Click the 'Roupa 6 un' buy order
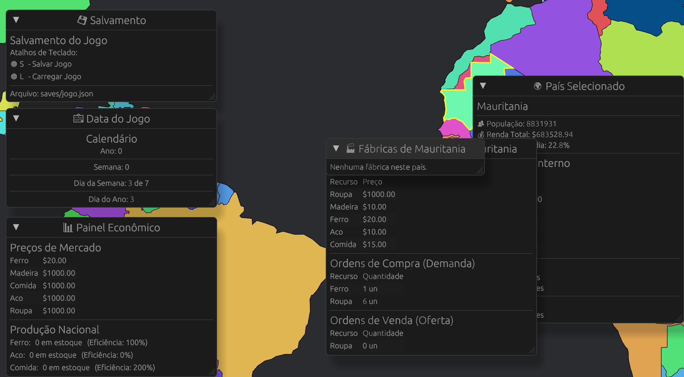 point(354,301)
